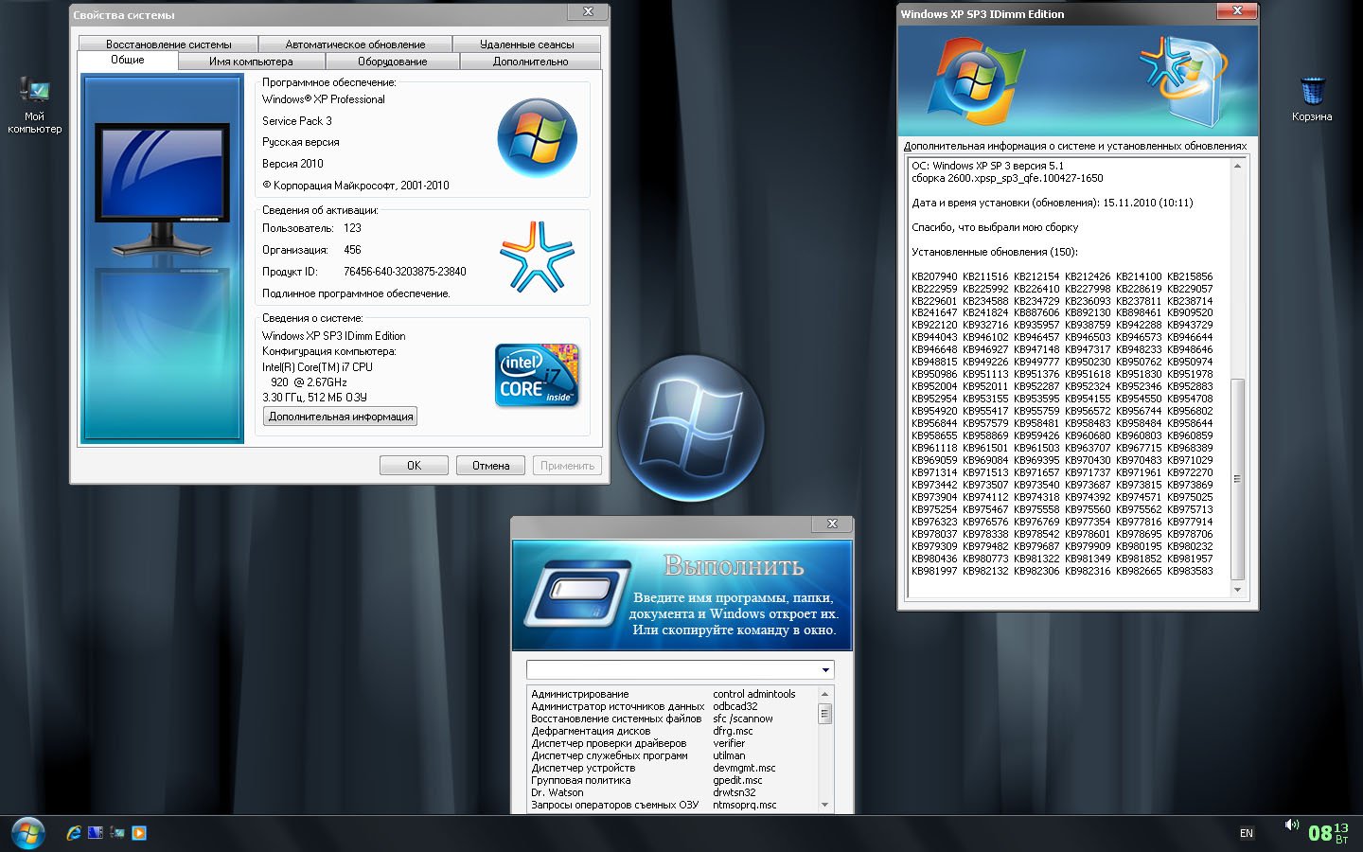
Task: Select the Корзина recycle bin icon
Action: click(1312, 99)
